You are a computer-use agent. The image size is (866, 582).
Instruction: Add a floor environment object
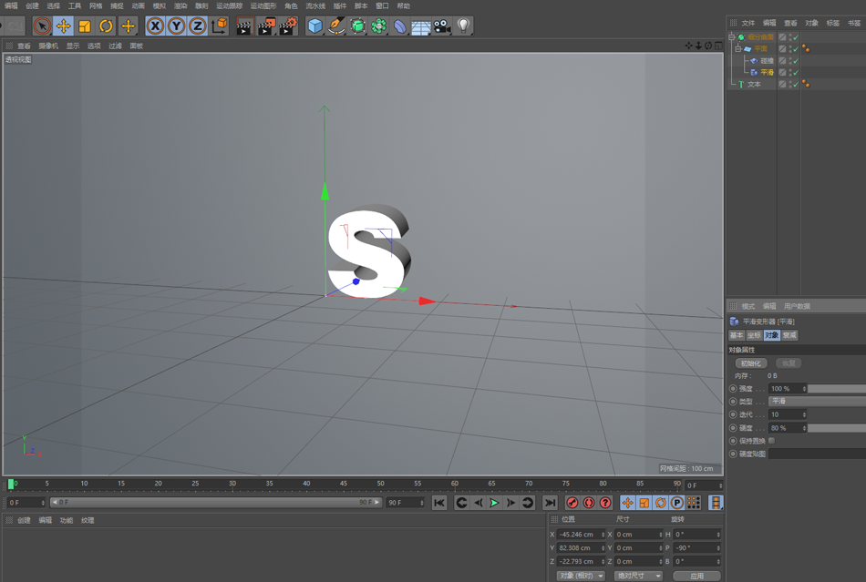point(421,26)
